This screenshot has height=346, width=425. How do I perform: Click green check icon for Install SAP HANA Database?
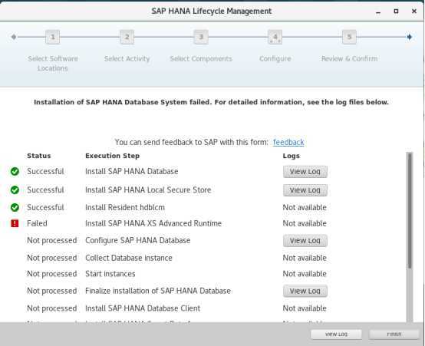[15, 171]
